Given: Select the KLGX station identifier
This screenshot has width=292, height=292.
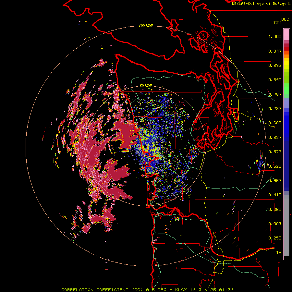Looking at the screenshot, I should click(181, 290).
